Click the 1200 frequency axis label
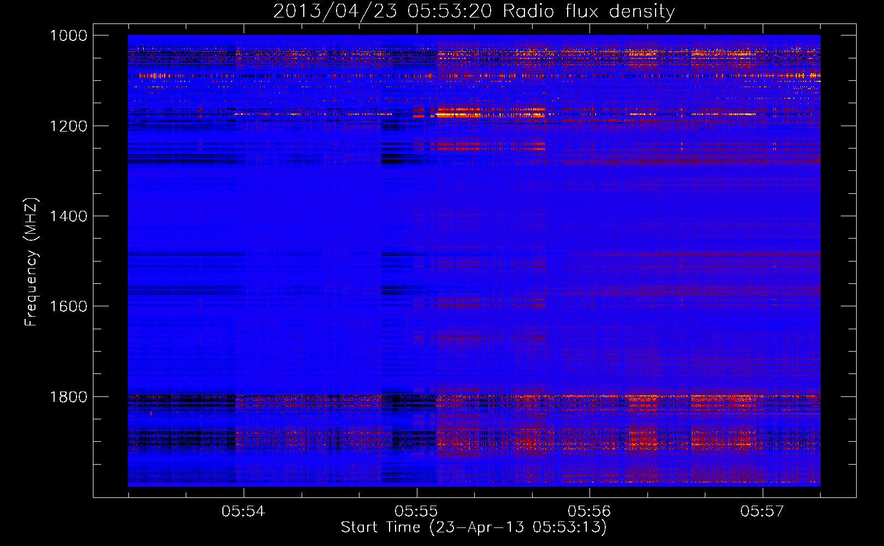This screenshot has width=884, height=546. point(68,126)
